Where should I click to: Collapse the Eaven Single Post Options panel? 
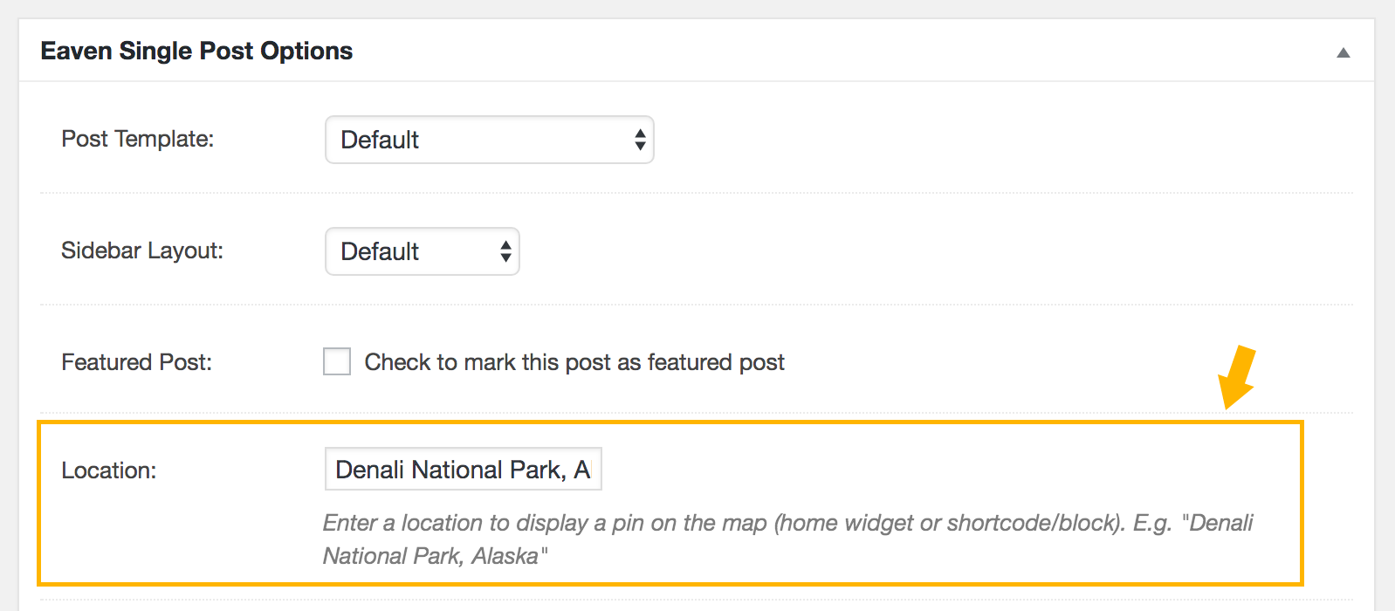point(1342,52)
